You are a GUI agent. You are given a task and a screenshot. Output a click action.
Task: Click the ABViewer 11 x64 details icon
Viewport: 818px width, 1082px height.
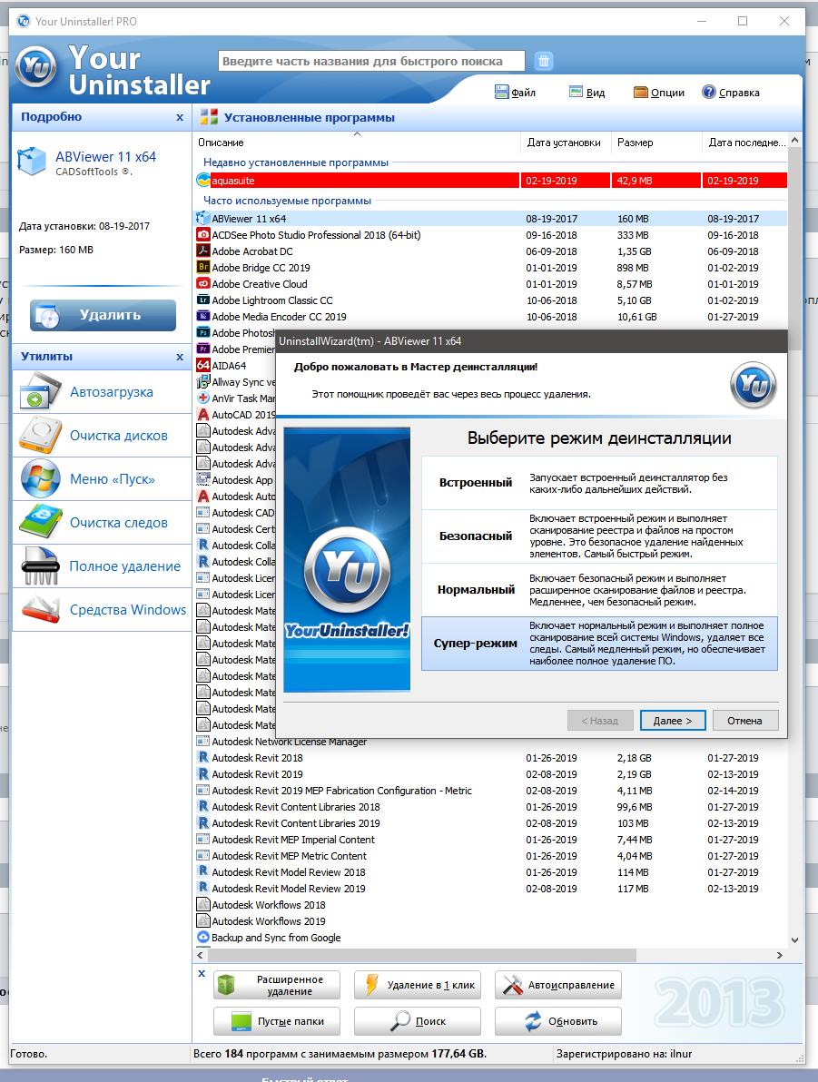[31, 162]
